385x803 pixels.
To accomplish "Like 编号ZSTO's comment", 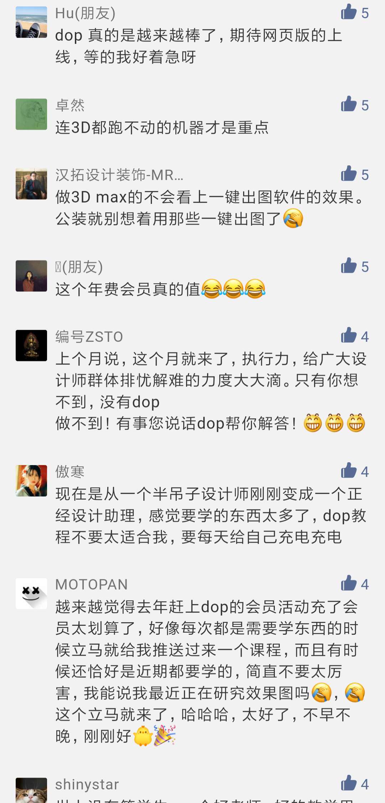I will click(349, 335).
